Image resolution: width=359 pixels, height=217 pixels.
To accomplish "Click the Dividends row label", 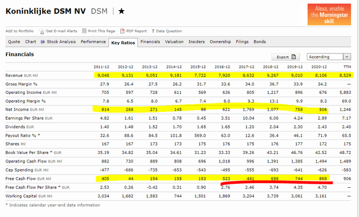I will pos(20,127).
